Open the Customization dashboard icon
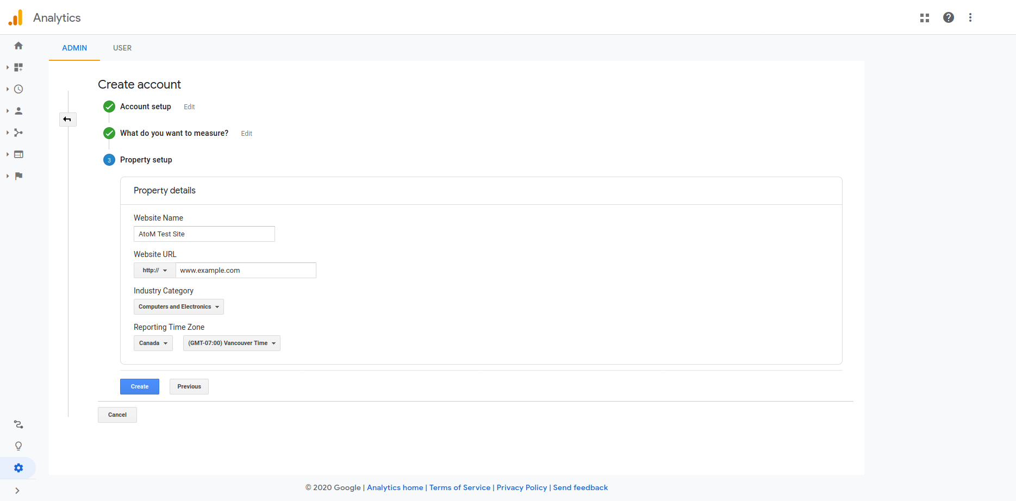1016x501 pixels. (x=18, y=67)
